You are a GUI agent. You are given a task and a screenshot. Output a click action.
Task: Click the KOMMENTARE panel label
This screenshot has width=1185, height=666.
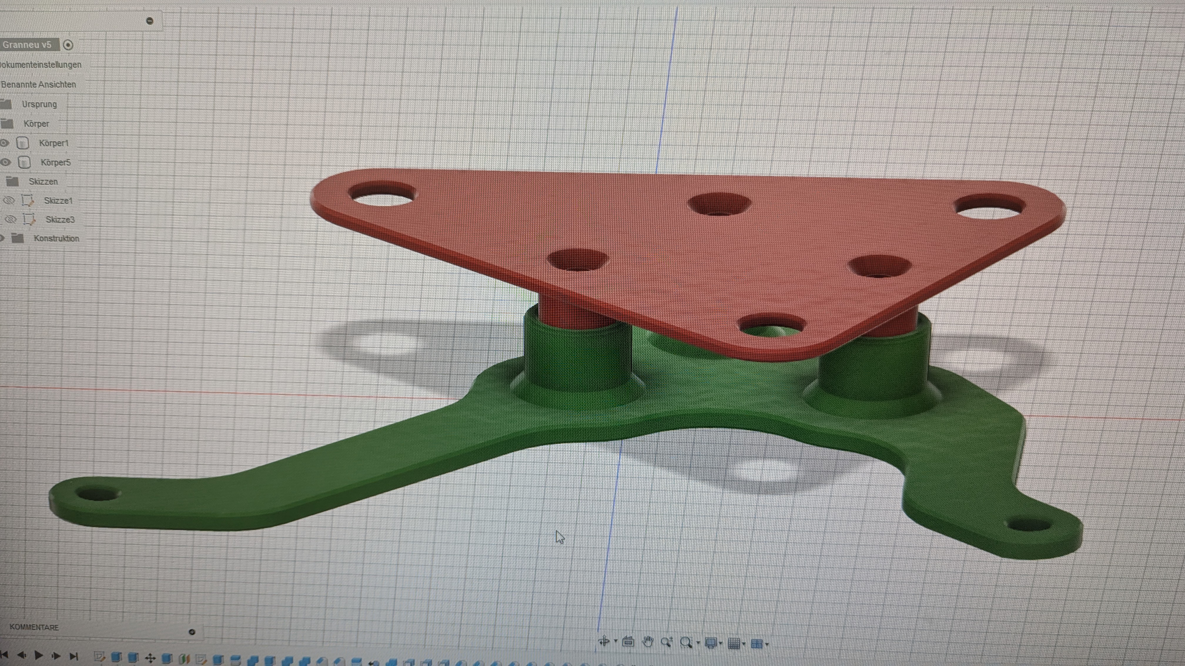pyautogui.click(x=34, y=628)
